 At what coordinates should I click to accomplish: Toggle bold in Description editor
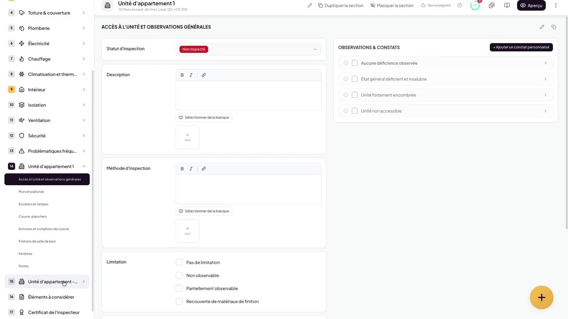tap(182, 75)
